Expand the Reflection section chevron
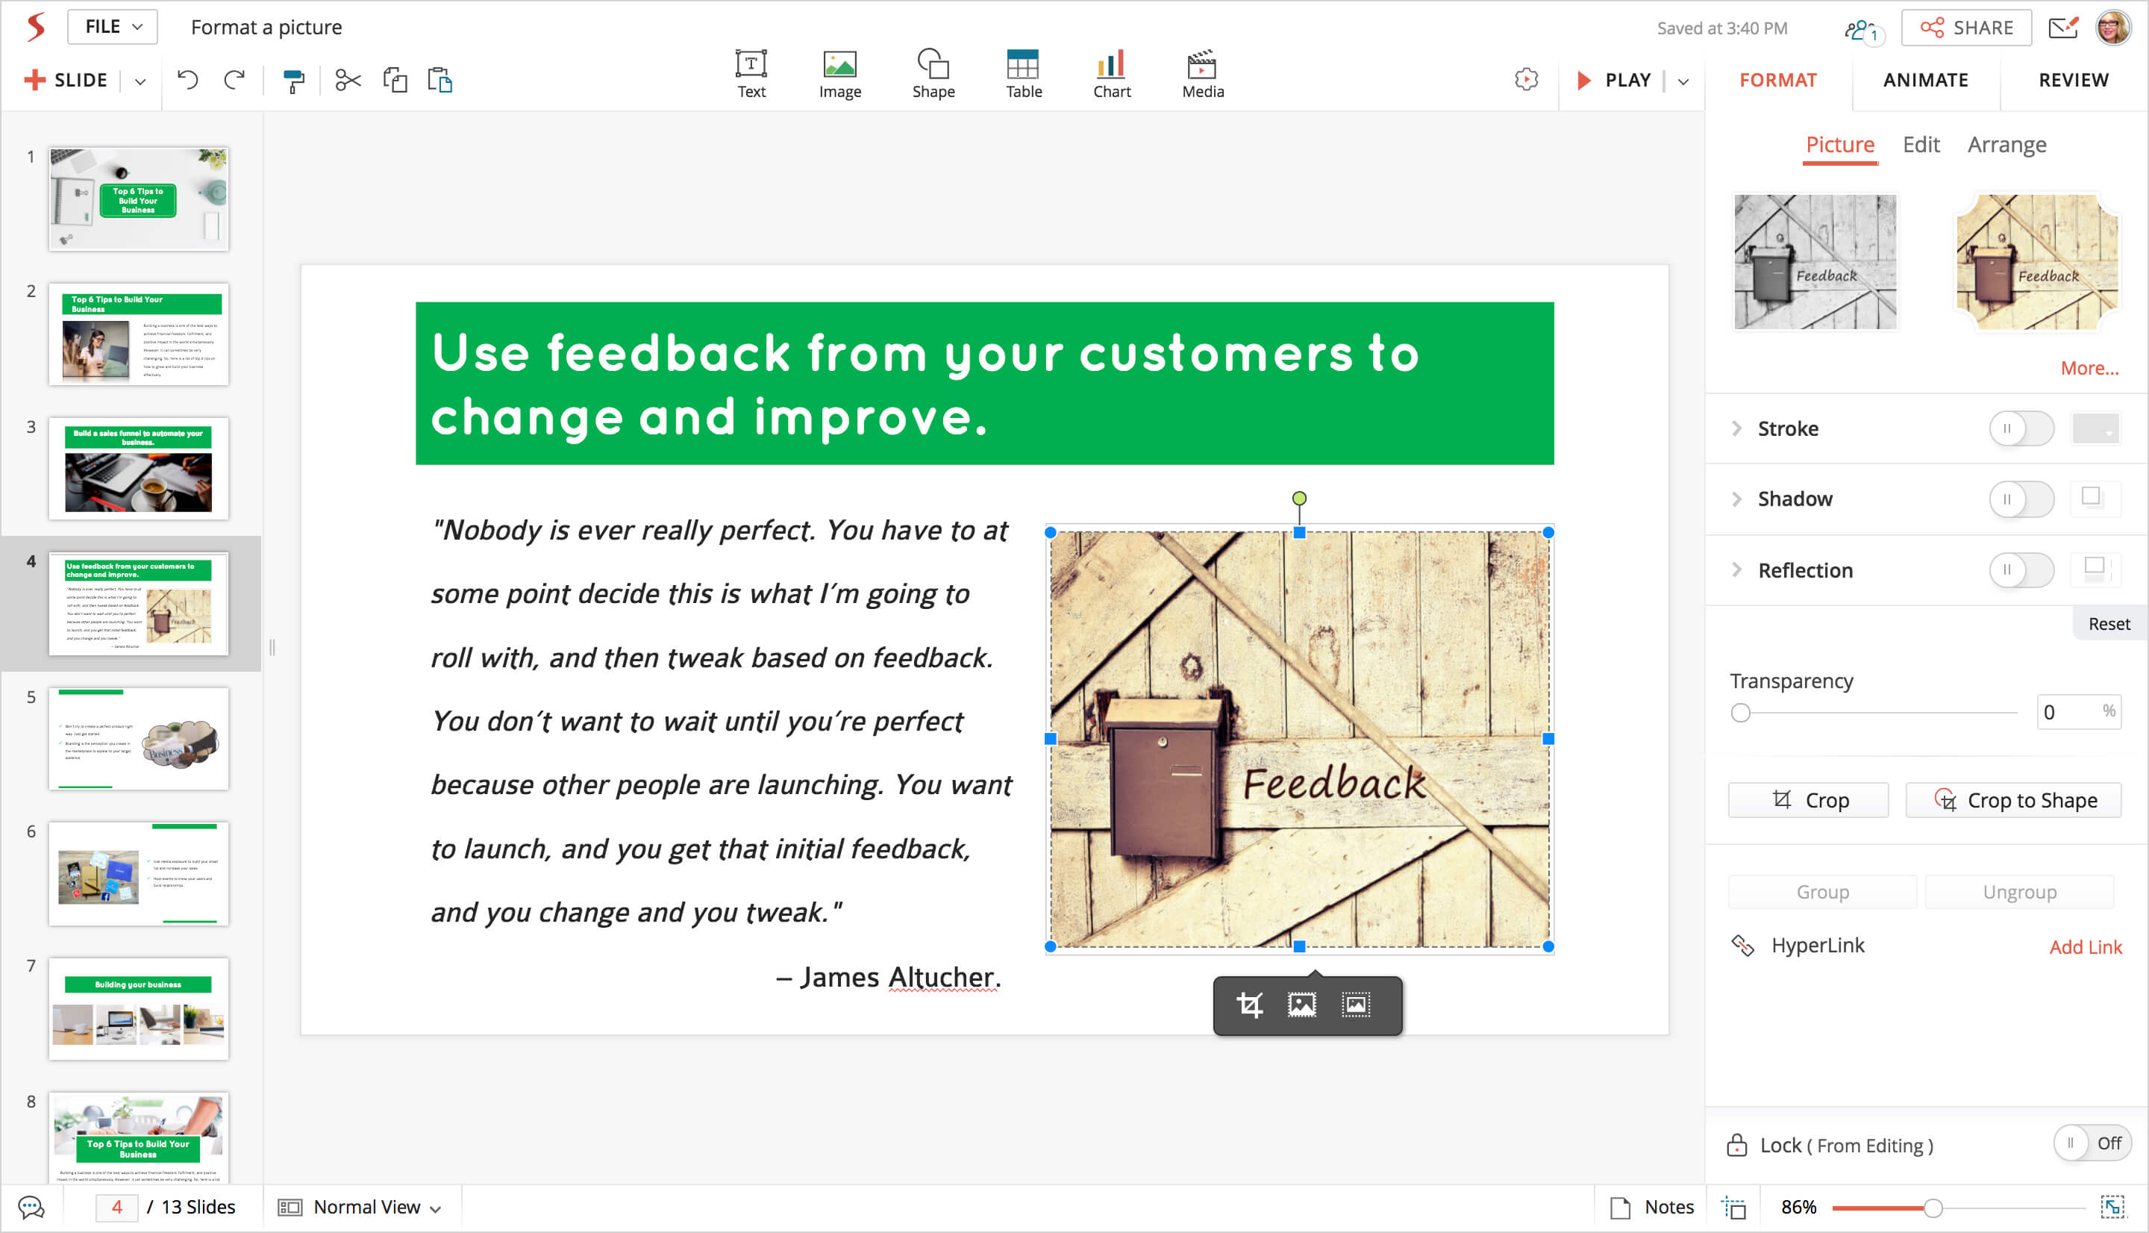This screenshot has width=2149, height=1233. pyautogui.click(x=1737, y=570)
